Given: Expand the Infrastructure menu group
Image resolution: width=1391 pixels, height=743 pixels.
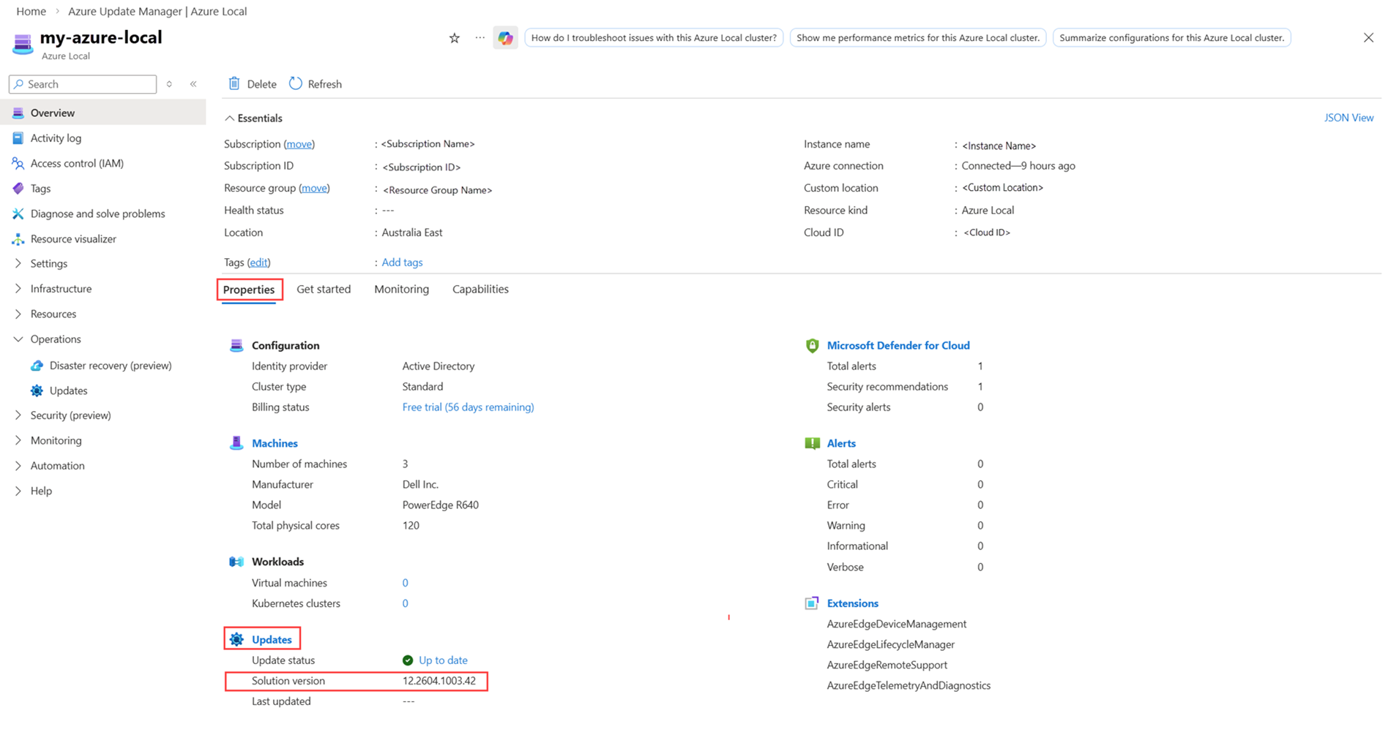Looking at the screenshot, I should [x=18, y=289].
